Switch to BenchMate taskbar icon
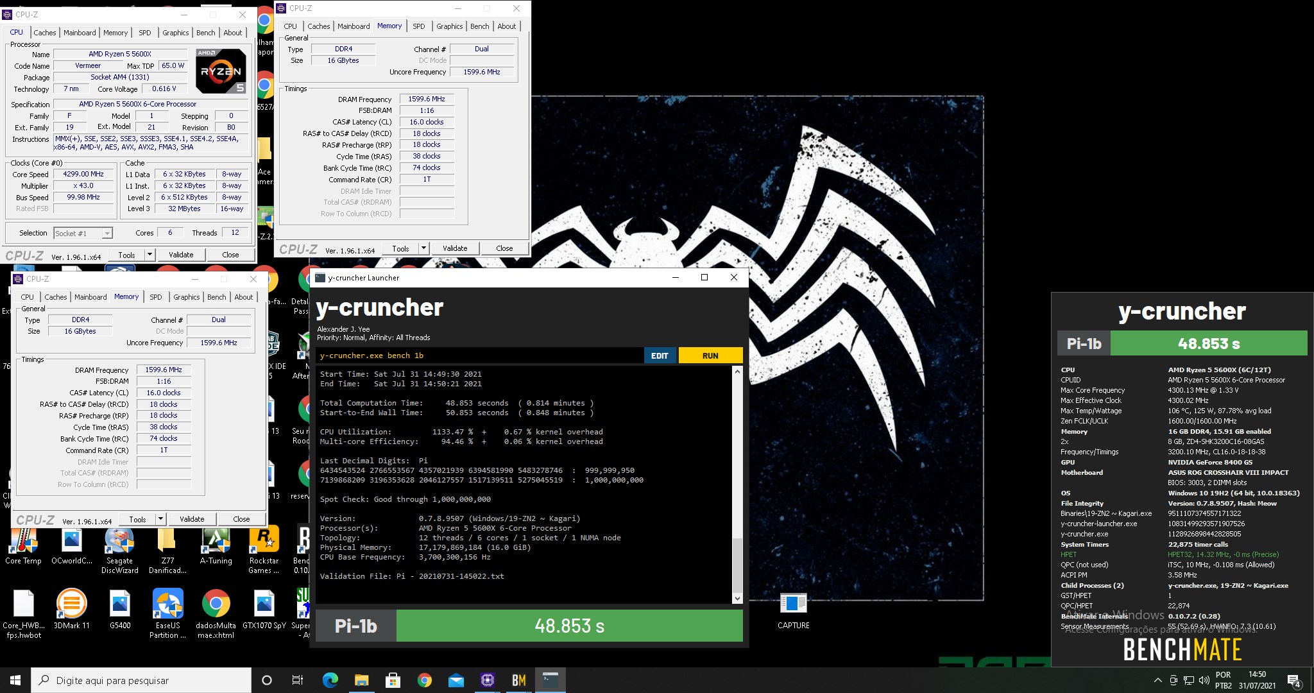This screenshot has width=1314, height=693. pos(518,680)
